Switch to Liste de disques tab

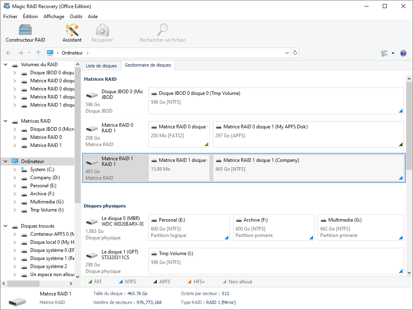(101, 66)
